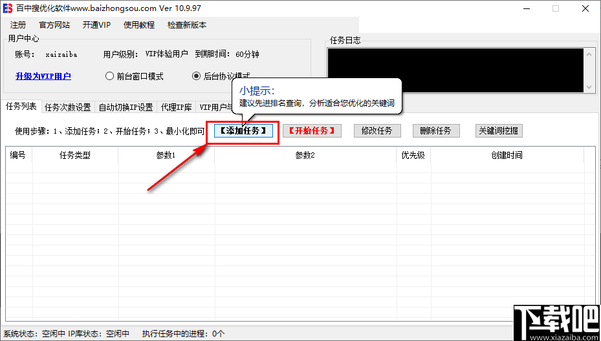
Task: Click the task log scroll down arrow
Action: pyautogui.click(x=589, y=87)
